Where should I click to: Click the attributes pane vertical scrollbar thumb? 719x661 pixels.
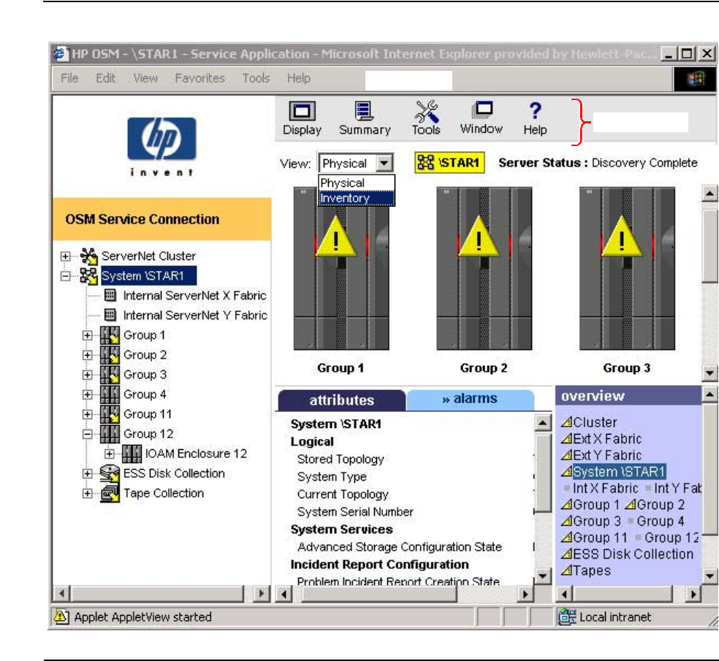tap(543, 472)
